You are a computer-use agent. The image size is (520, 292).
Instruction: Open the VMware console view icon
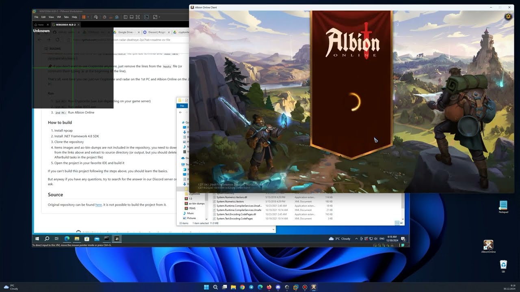146,17
